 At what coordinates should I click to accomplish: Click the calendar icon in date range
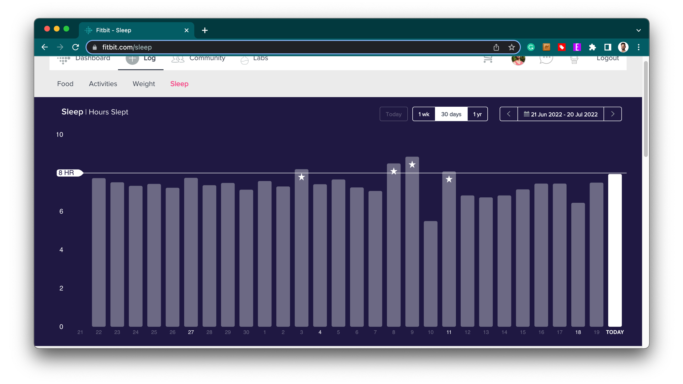526,114
